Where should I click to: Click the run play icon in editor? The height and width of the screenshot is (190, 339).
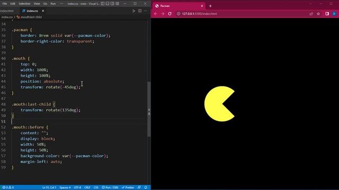point(134,11)
